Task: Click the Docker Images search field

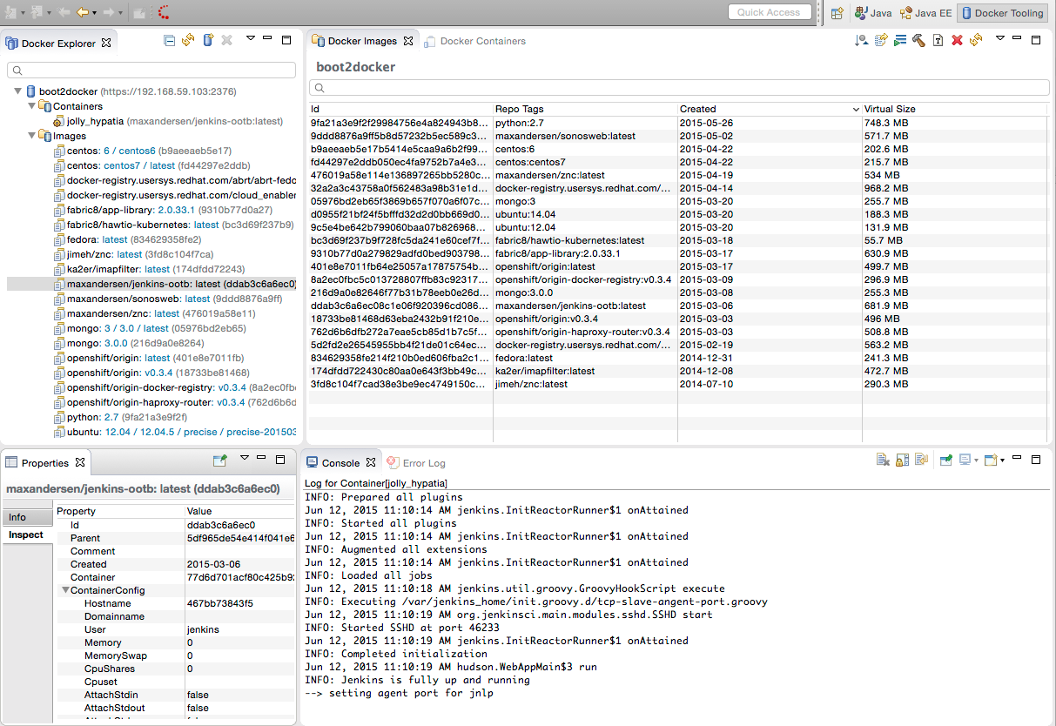Action: click(x=679, y=88)
